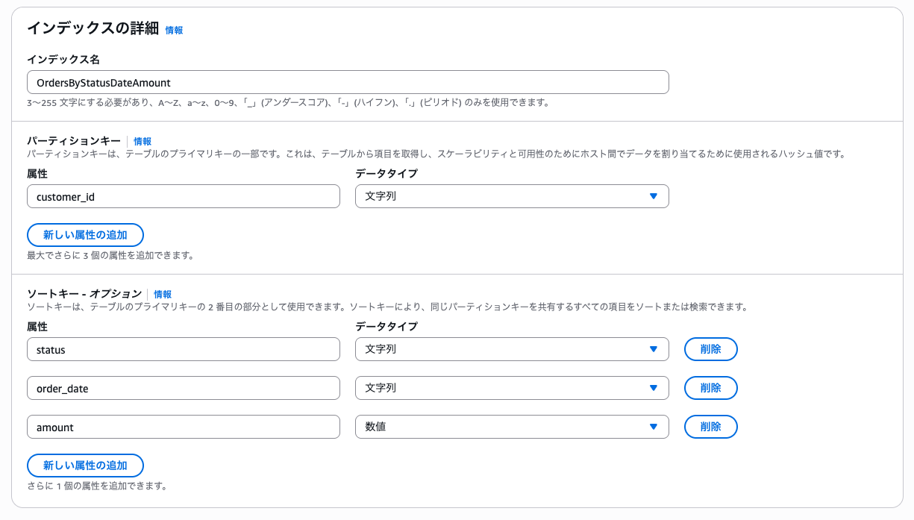The height and width of the screenshot is (520, 914).
Task: Open data type dropdown for order_date
Action: point(511,388)
